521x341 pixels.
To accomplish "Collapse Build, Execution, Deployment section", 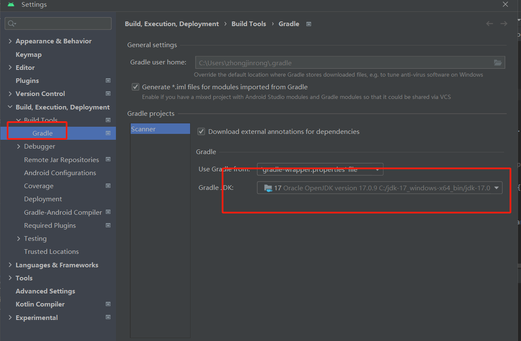I will 10,107.
